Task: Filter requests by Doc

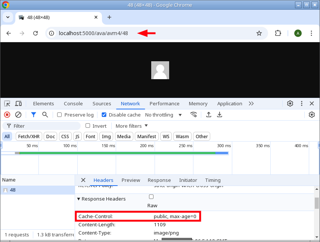Action: tap(51, 137)
